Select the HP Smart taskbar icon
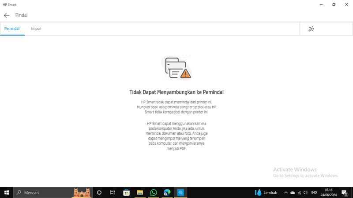 point(180,193)
